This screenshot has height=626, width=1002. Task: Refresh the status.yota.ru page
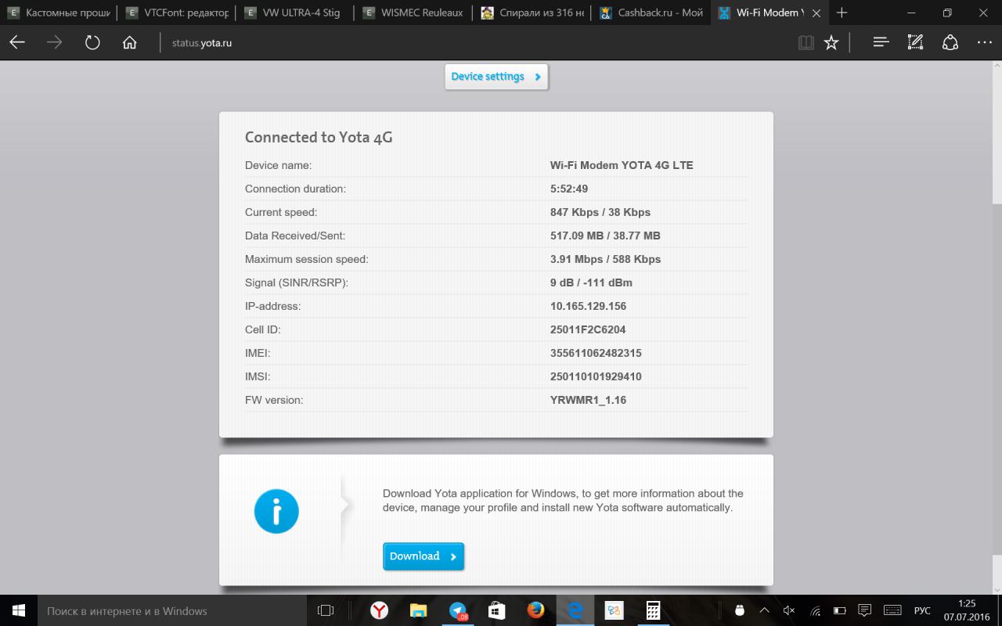(92, 43)
